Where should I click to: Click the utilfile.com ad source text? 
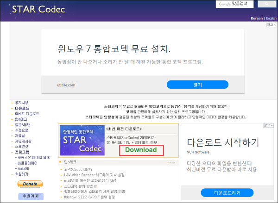[x=66, y=85]
